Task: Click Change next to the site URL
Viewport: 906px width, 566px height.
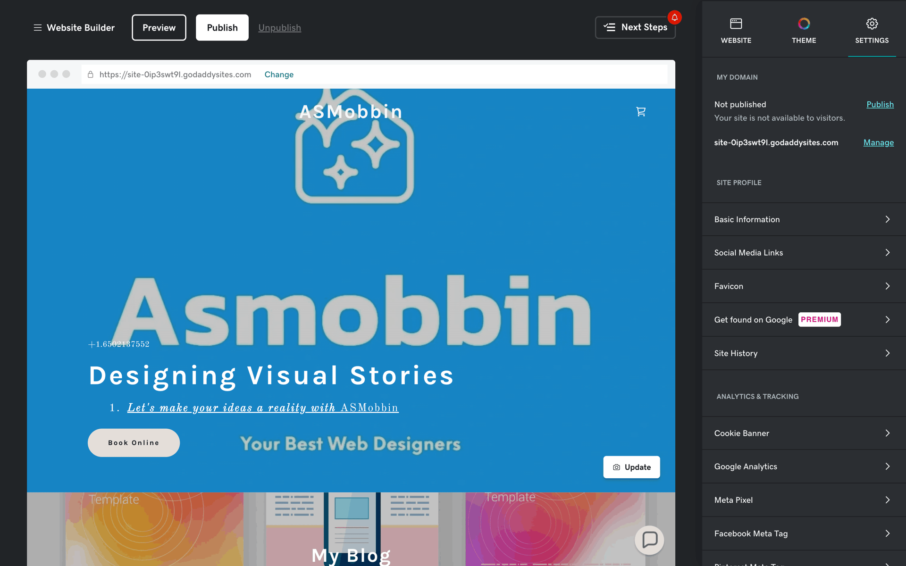Action: [x=279, y=75]
